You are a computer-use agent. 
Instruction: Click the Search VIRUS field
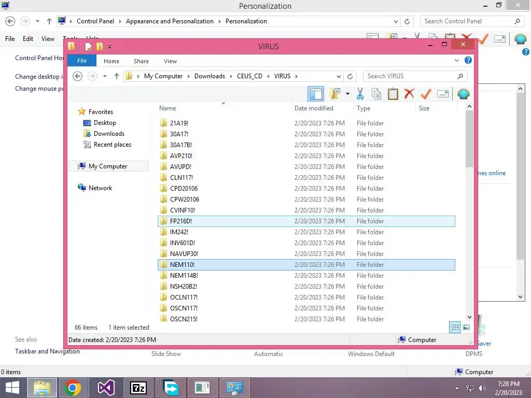click(x=415, y=76)
